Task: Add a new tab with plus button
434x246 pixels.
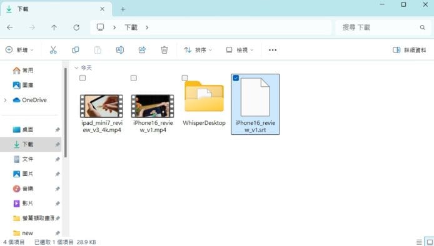Action: tap(123, 9)
